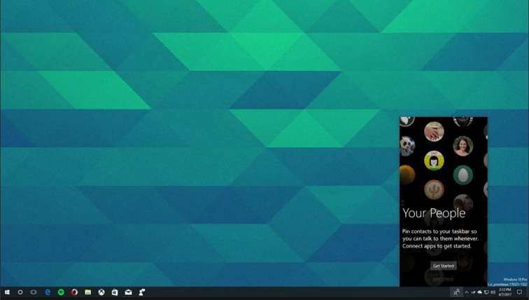This screenshot has width=529, height=300.
Task: Open the Windows Start menu
Action: tap(7, 292)
